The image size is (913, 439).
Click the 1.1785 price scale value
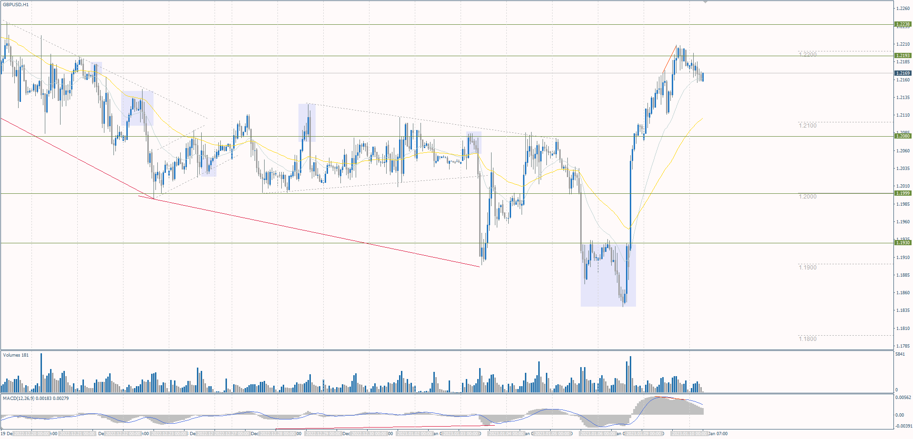click(x=903, y=346)
